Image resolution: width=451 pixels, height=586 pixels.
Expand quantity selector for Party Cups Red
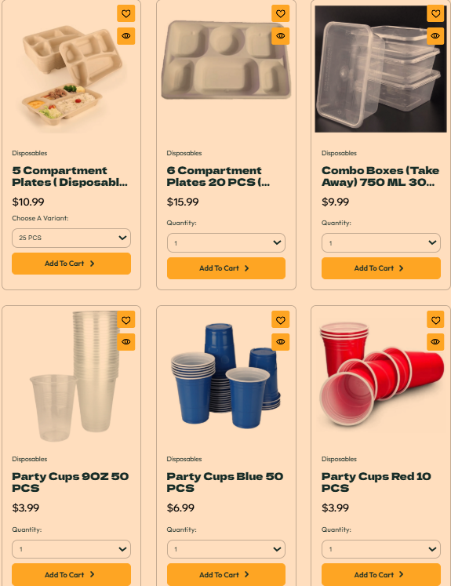point(381,549)
